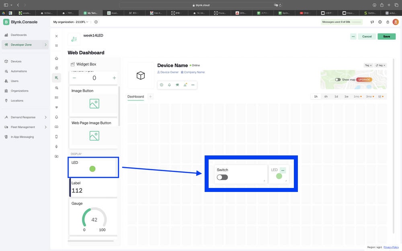The width and height of the screenshot is (402, 251).
Task: Open the announcements megaphone icon in header
Action: click(372, 22)
